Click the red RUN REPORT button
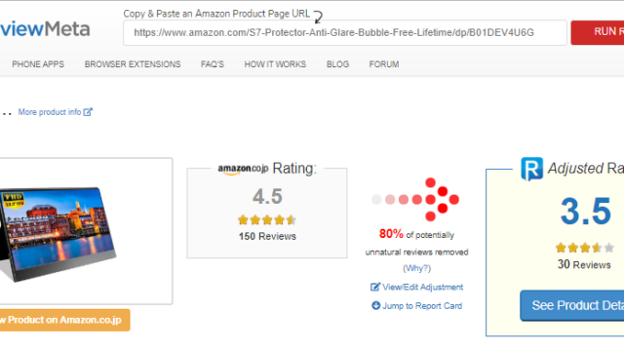624x351 pixels. pyautogui.click(x=598, y=32)
